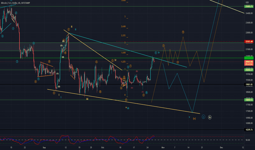The image size is (255, 150).
Task: Click the oscillator 50.00 scale label
Action: (248, 140)
